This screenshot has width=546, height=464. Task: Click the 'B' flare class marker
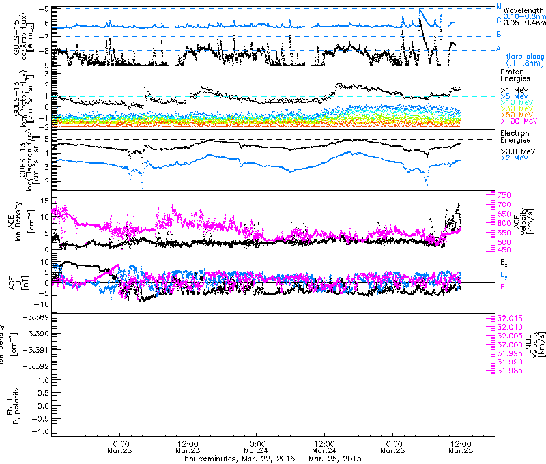point(499,34)
